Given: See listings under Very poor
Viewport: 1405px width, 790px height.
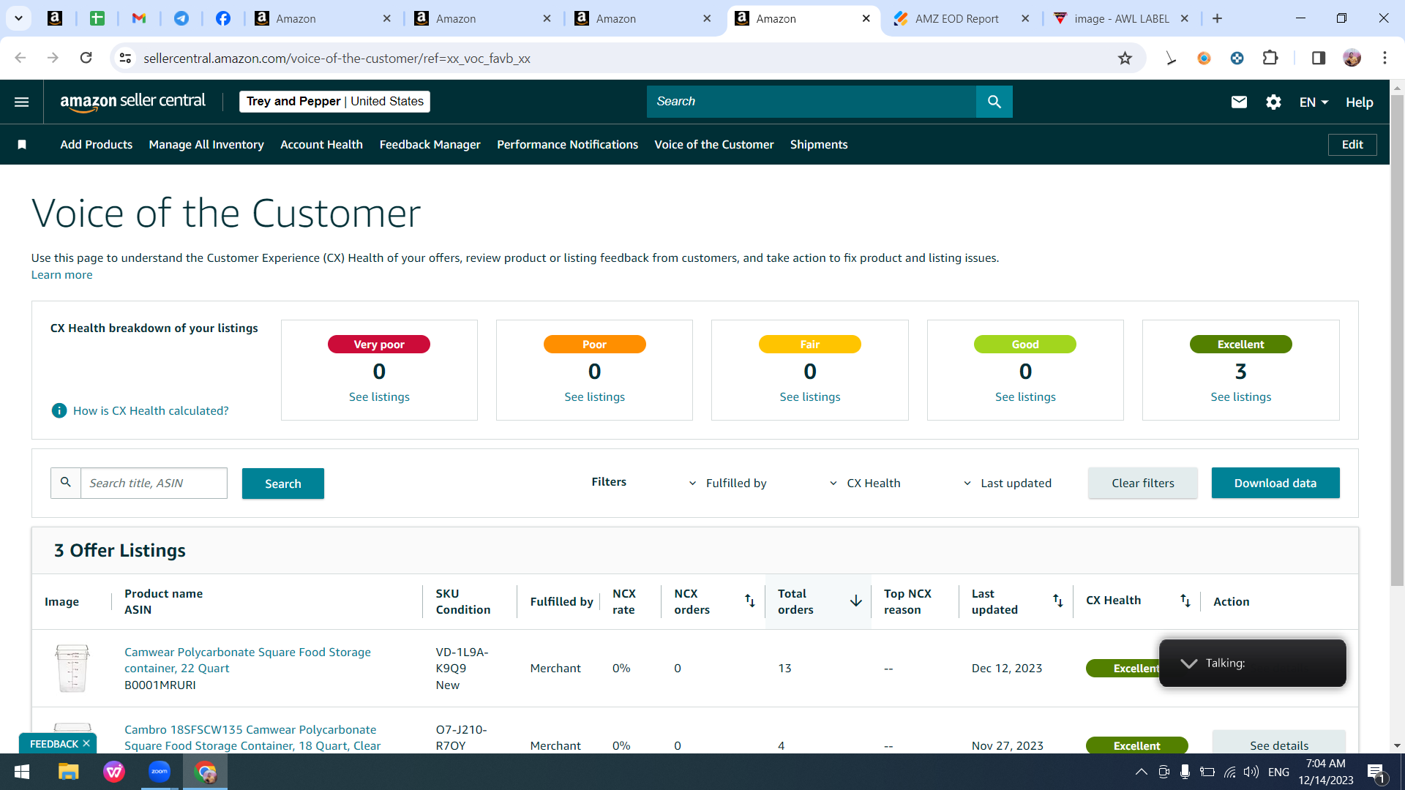Looking at the screenshot, I should [379, 397].
